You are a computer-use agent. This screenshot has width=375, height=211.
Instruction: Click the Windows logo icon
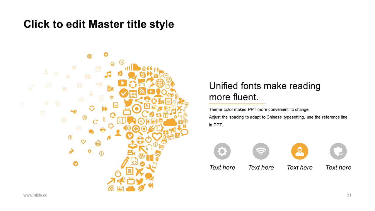tap(150, 158)
